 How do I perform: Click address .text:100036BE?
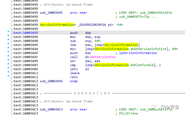point(25,69)
